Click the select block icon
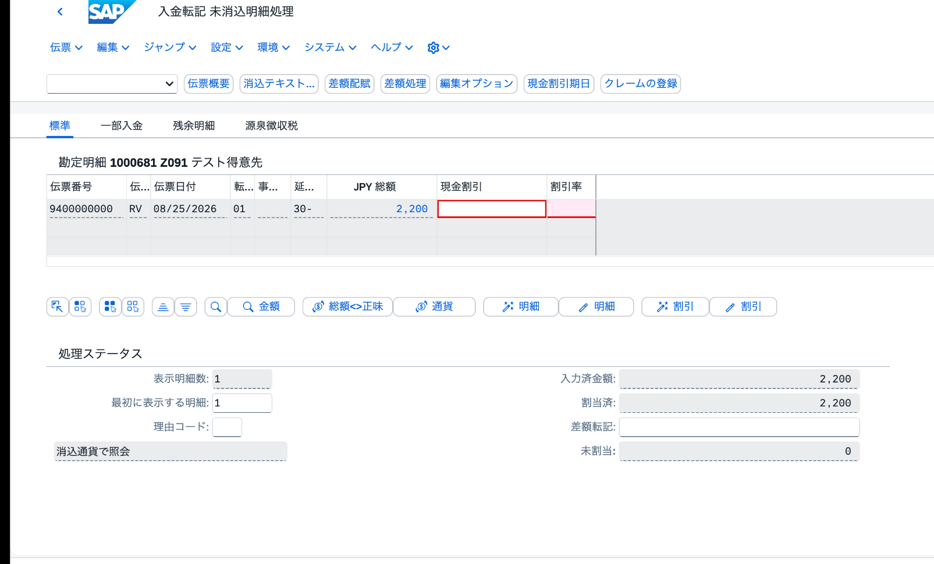Screen dimensions: 934x564 tap(80, 306)
